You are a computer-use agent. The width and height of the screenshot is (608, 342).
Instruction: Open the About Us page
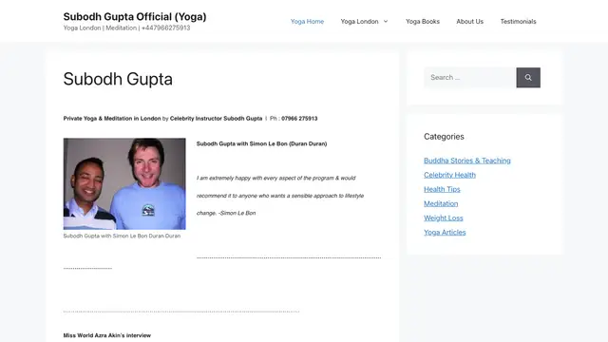469,21
